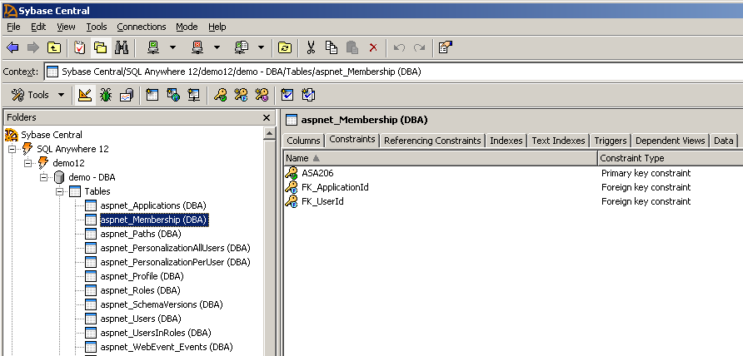
Task: Open the Edit menu
Action: point(38,27)
